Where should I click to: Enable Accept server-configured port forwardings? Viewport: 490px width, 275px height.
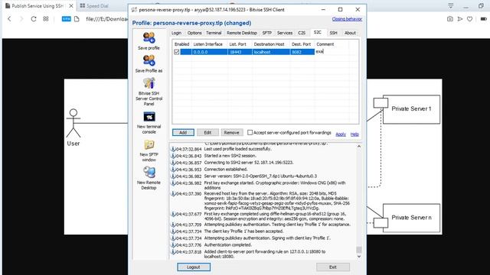pos(250,132)
